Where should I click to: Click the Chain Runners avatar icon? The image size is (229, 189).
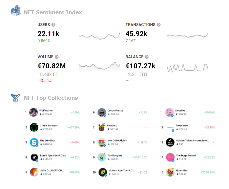point(34,127)
